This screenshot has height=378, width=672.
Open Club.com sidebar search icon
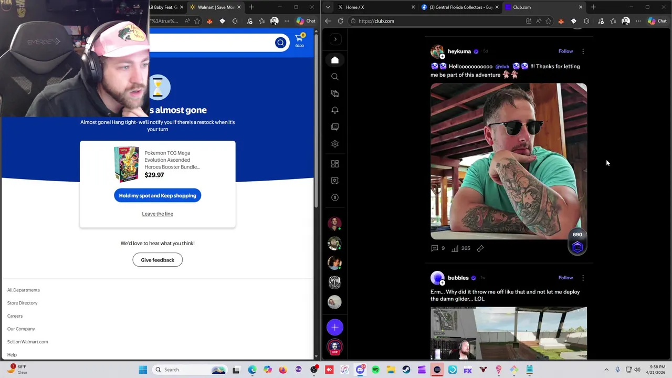tap(335, 77)
